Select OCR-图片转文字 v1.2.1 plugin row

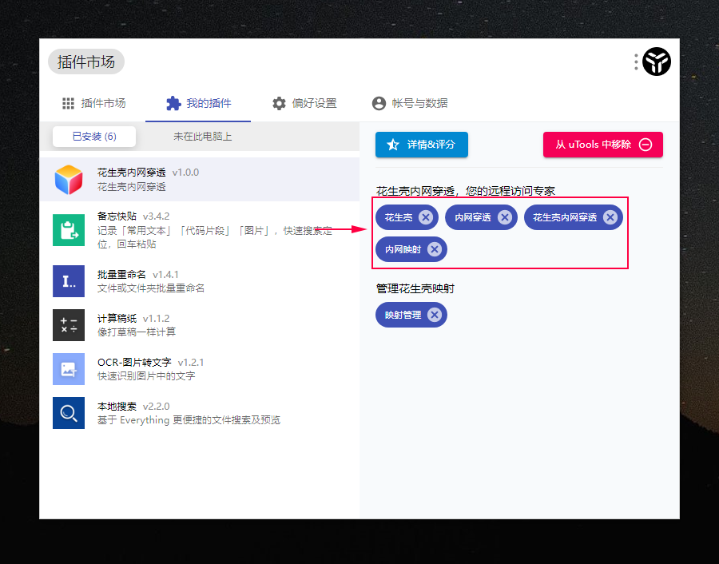pos(200,369)
